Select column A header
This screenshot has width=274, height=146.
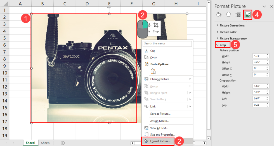click(20, 4)
